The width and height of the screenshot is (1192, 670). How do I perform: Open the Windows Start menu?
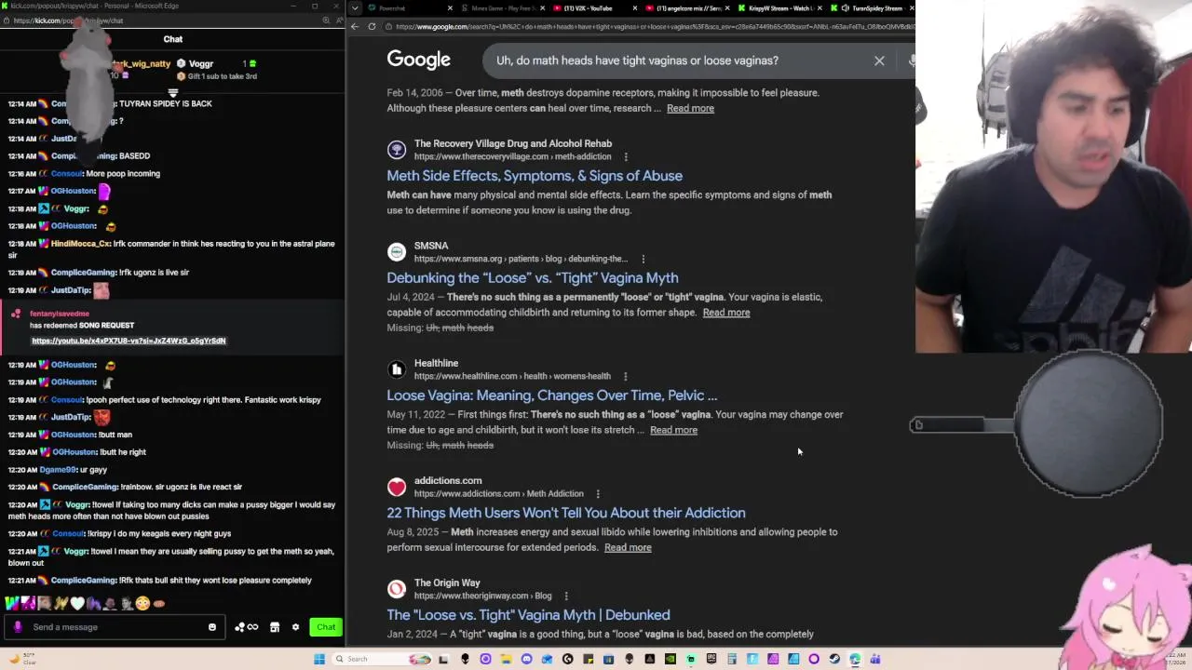(319, 659)
